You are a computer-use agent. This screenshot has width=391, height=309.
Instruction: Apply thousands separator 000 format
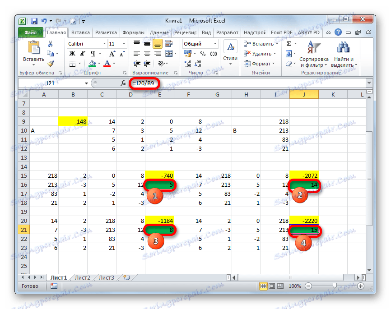(x=214, y=54)
